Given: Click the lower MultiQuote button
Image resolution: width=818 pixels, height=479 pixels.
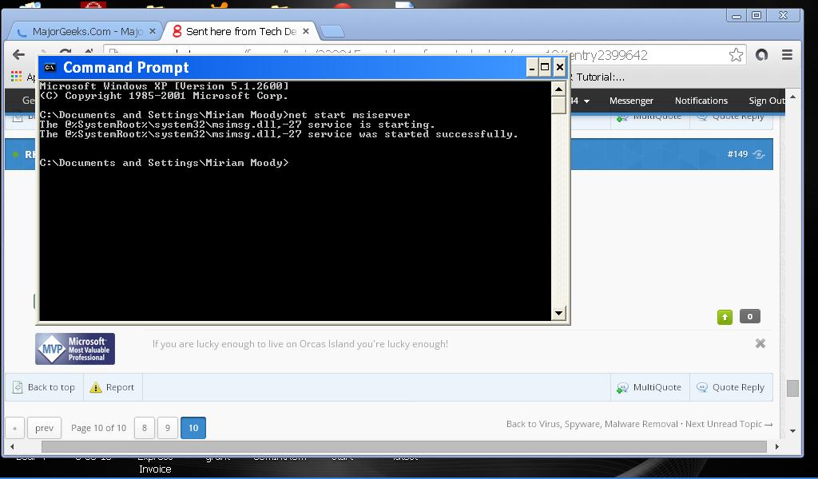Looking at the screenshot, I should click(x=650, y=387).
